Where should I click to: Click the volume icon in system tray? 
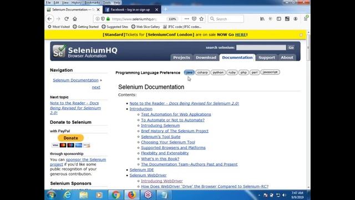pyautogui.click(x=285, y=195)
